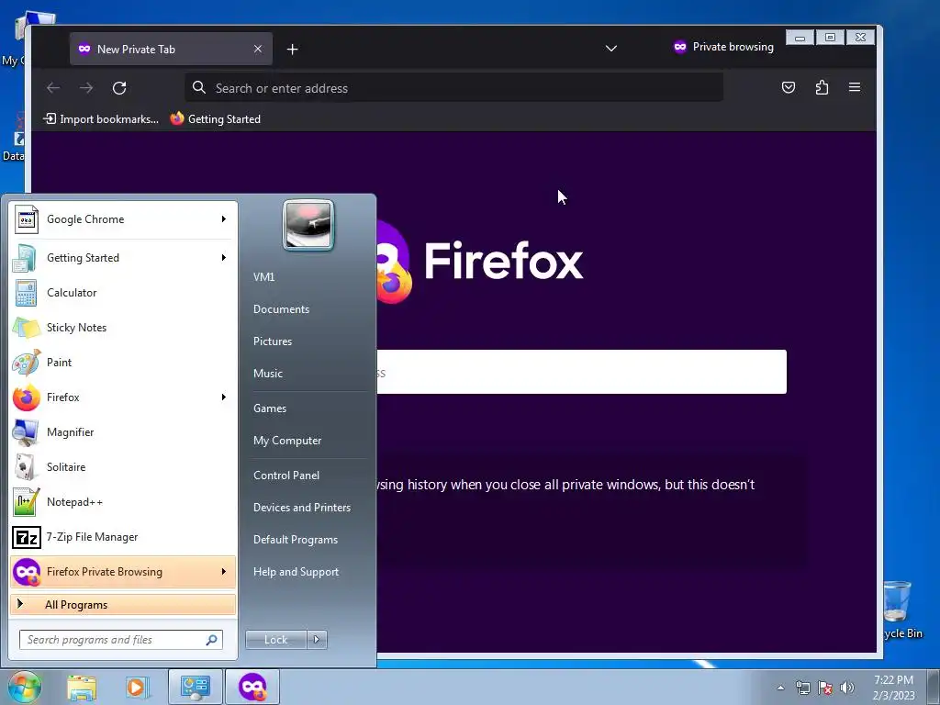Go back using the Firefox back arrow

[x=53, y=88]
